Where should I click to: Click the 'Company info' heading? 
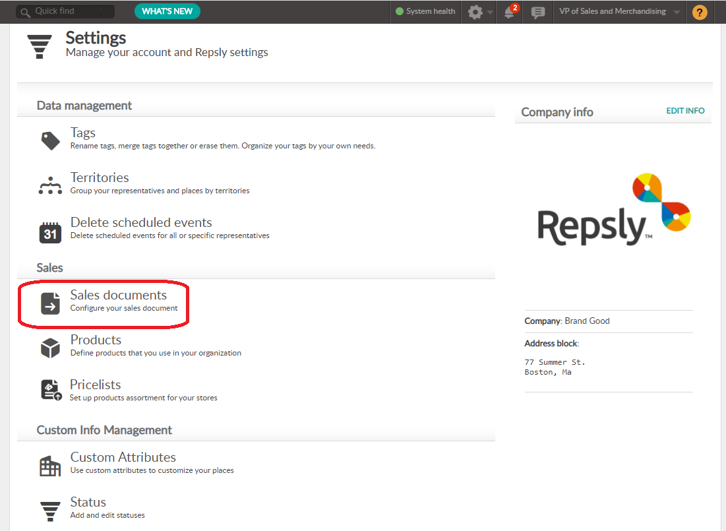point(557,112)
